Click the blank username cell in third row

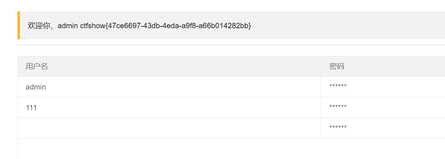coord(169,128)
